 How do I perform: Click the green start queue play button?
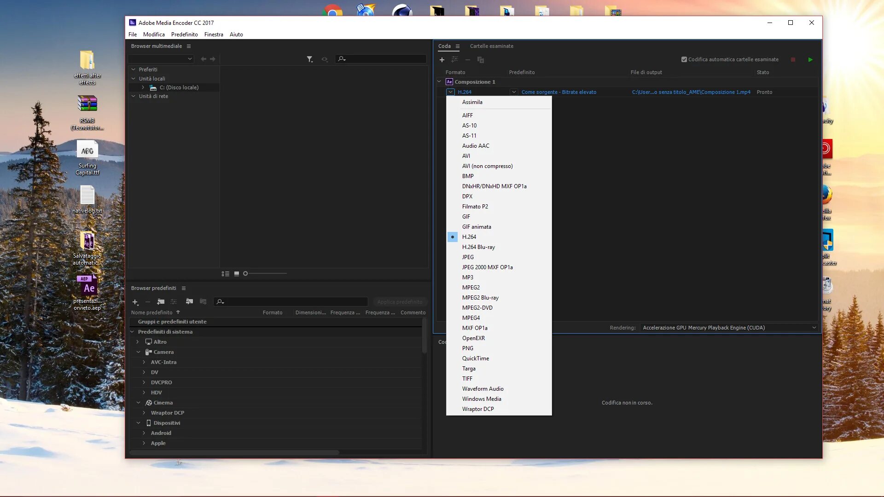[x=810, y=59]
